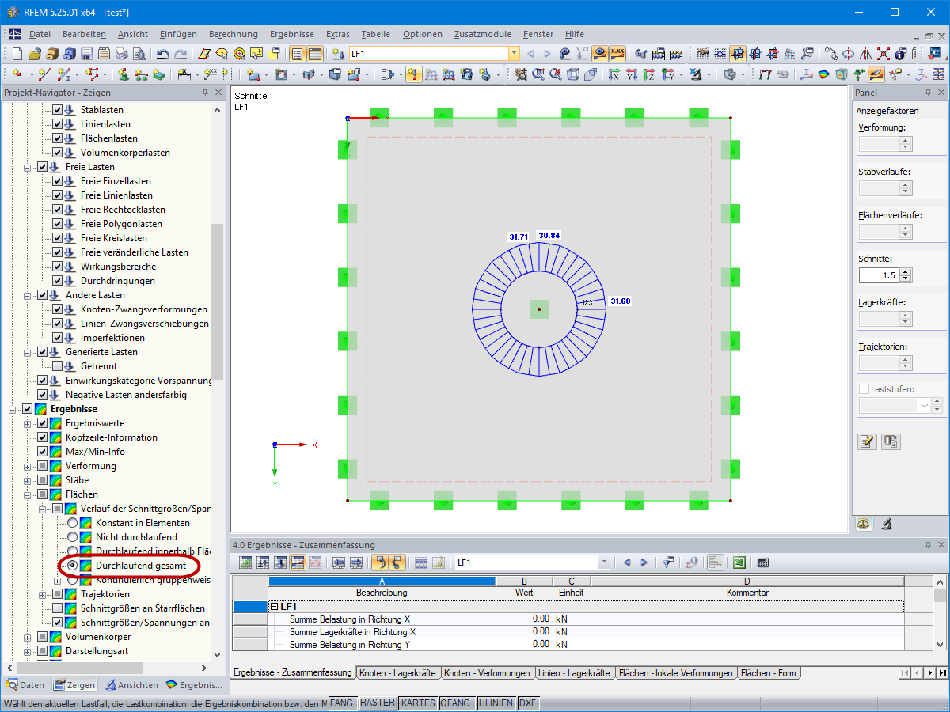
Task: Click the new nodal support icon
Action: coord(124,74)
